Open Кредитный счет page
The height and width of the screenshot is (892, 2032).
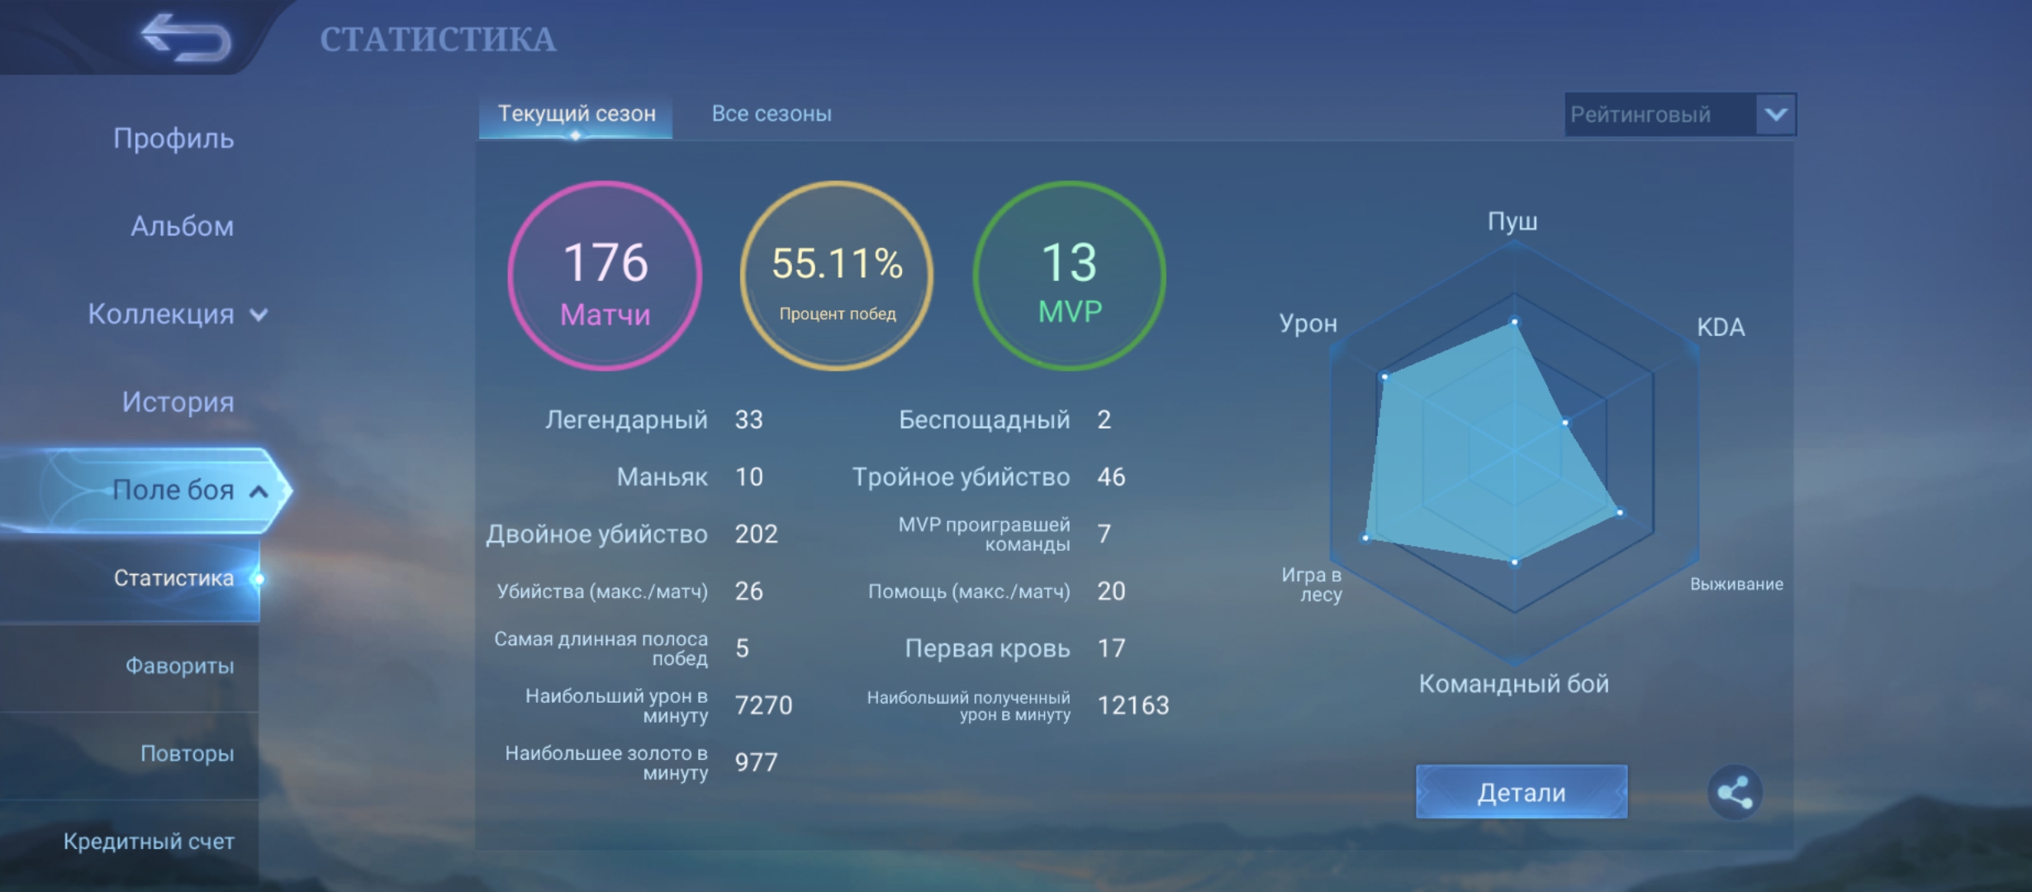click(x=149, y=841)
